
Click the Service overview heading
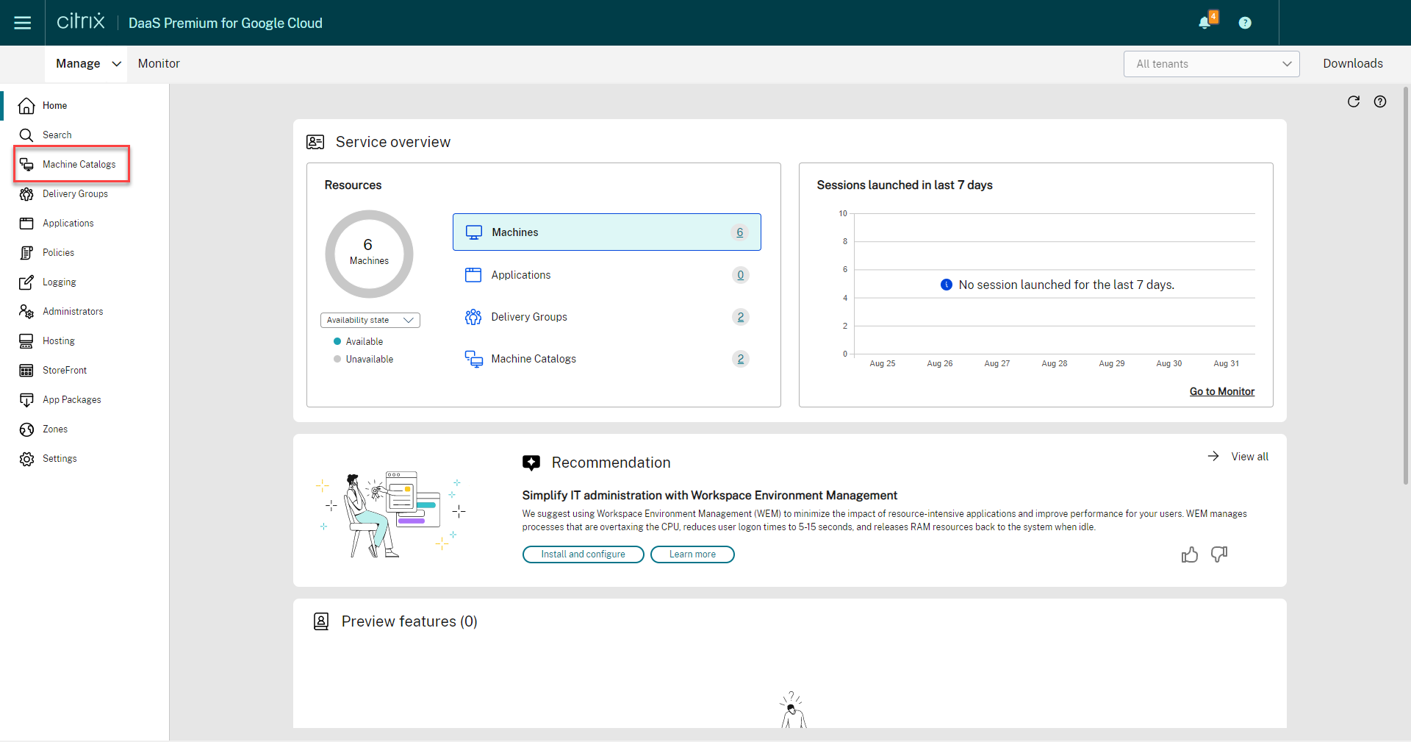pos(393,142)
